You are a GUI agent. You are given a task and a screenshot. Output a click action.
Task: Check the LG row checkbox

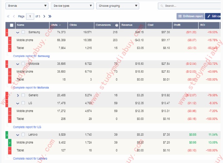point(23,103)
